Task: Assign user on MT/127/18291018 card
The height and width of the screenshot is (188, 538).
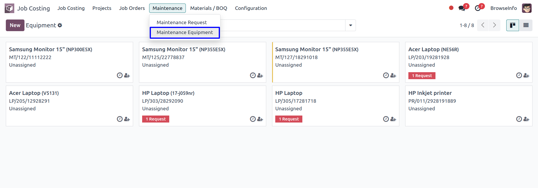Action: coord(393,76)
